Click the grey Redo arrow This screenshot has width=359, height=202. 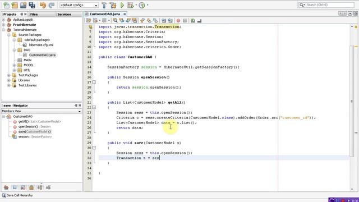tap(52, 5)
